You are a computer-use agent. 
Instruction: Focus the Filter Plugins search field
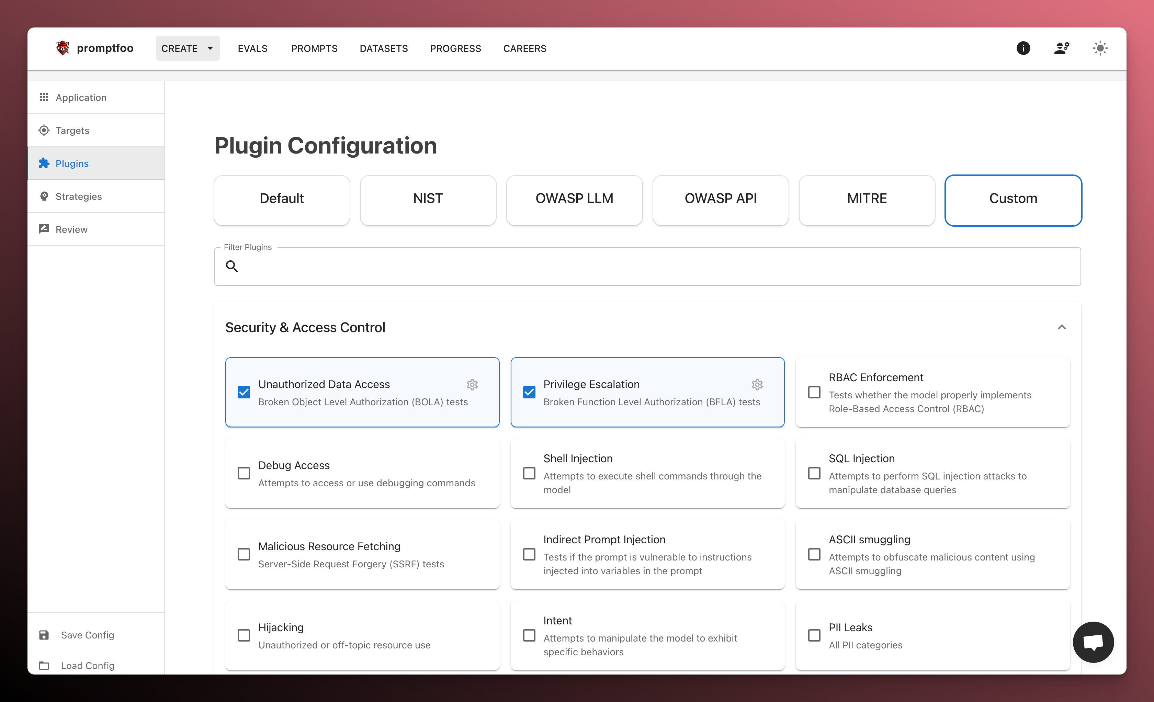656,267
